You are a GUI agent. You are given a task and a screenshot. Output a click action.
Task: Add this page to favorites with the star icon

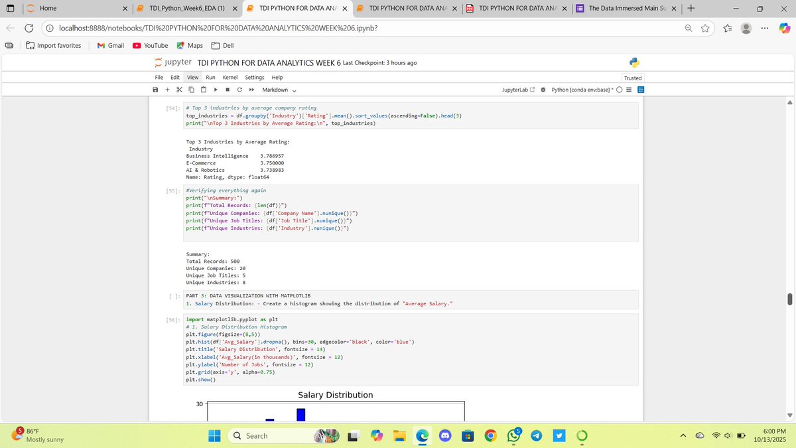pyautogui.click(x=706, y=29)
